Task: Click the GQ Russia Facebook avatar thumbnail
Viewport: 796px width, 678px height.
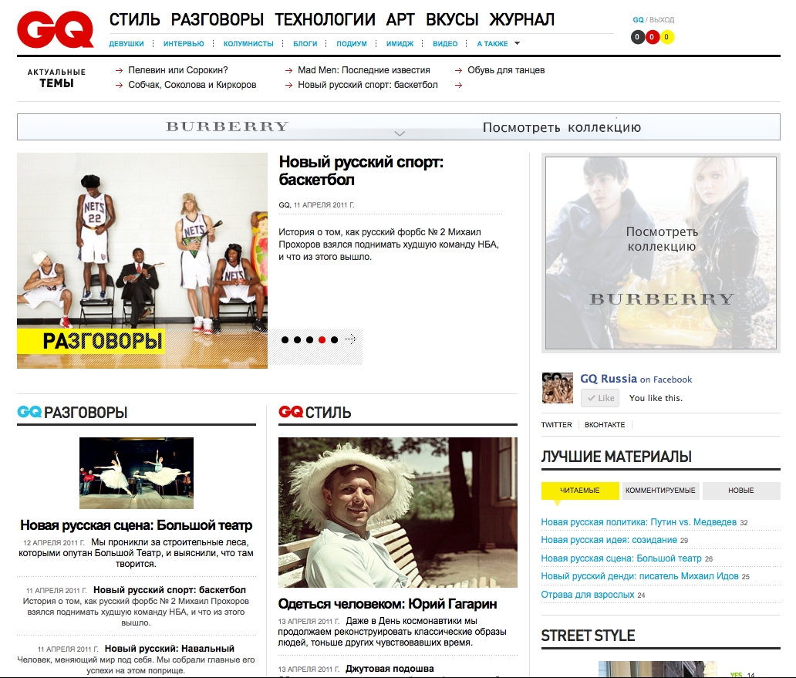Action: pos(558,388)
